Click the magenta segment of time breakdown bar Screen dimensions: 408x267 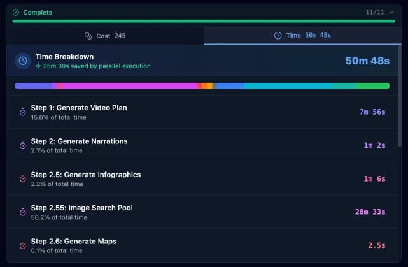[x=130, y=86]
